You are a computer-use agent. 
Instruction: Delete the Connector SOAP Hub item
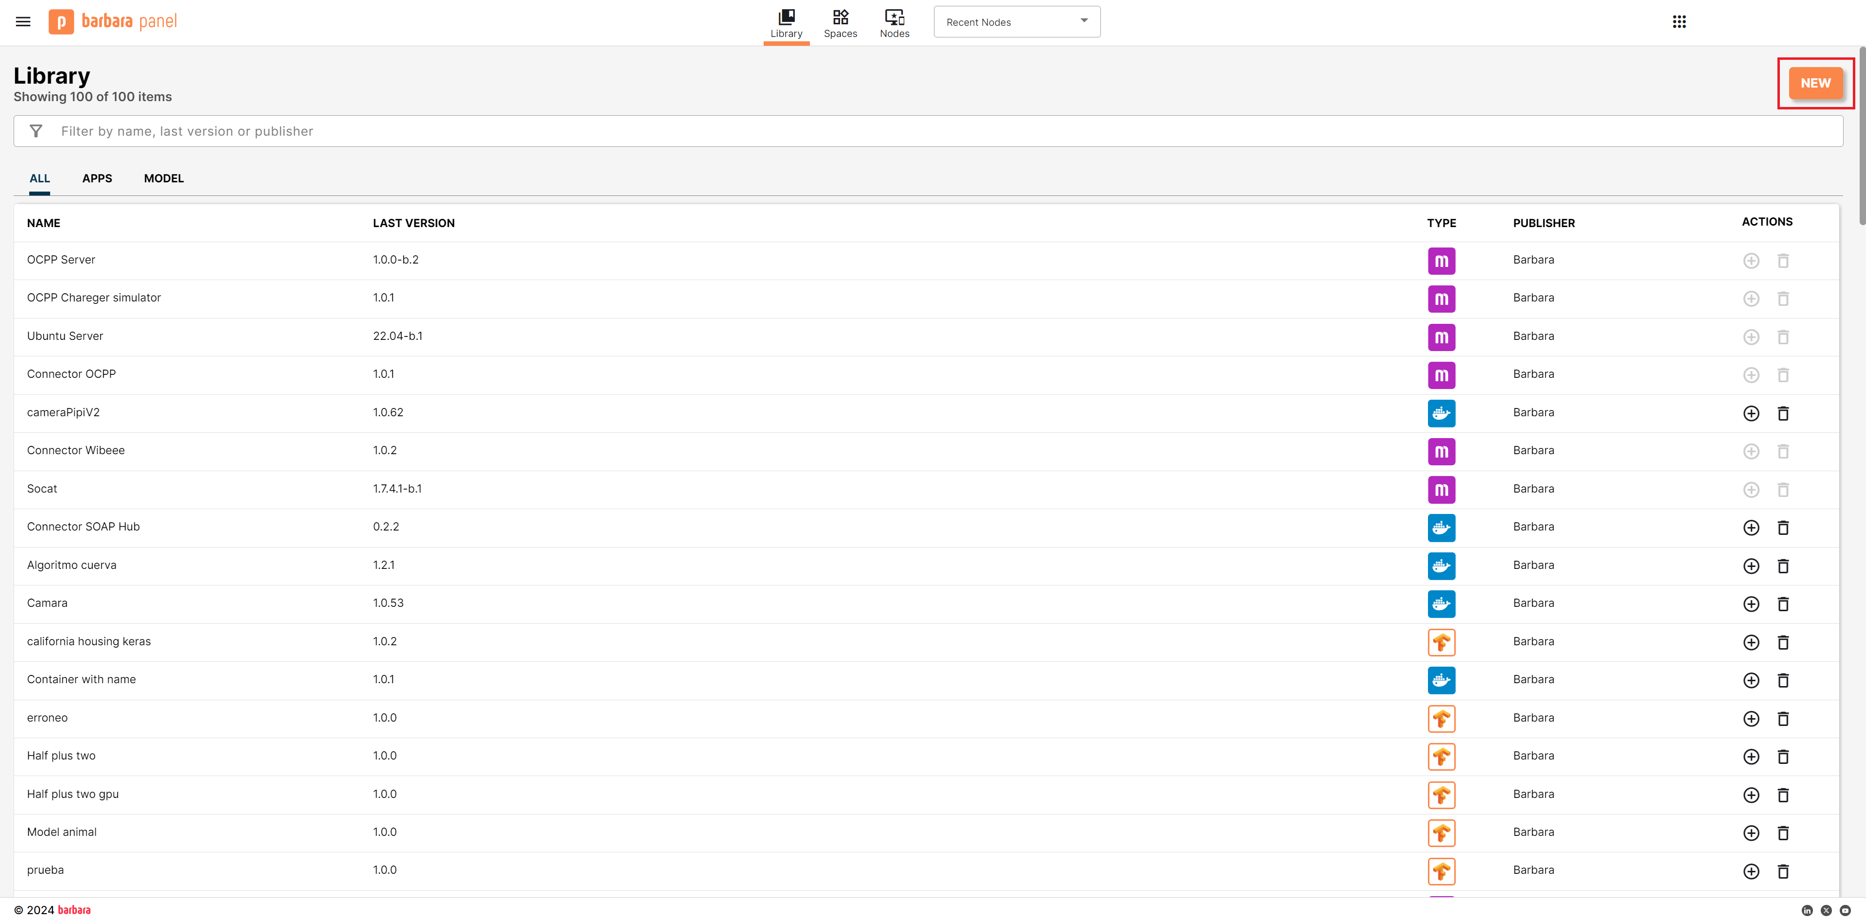pos(1783,528)
